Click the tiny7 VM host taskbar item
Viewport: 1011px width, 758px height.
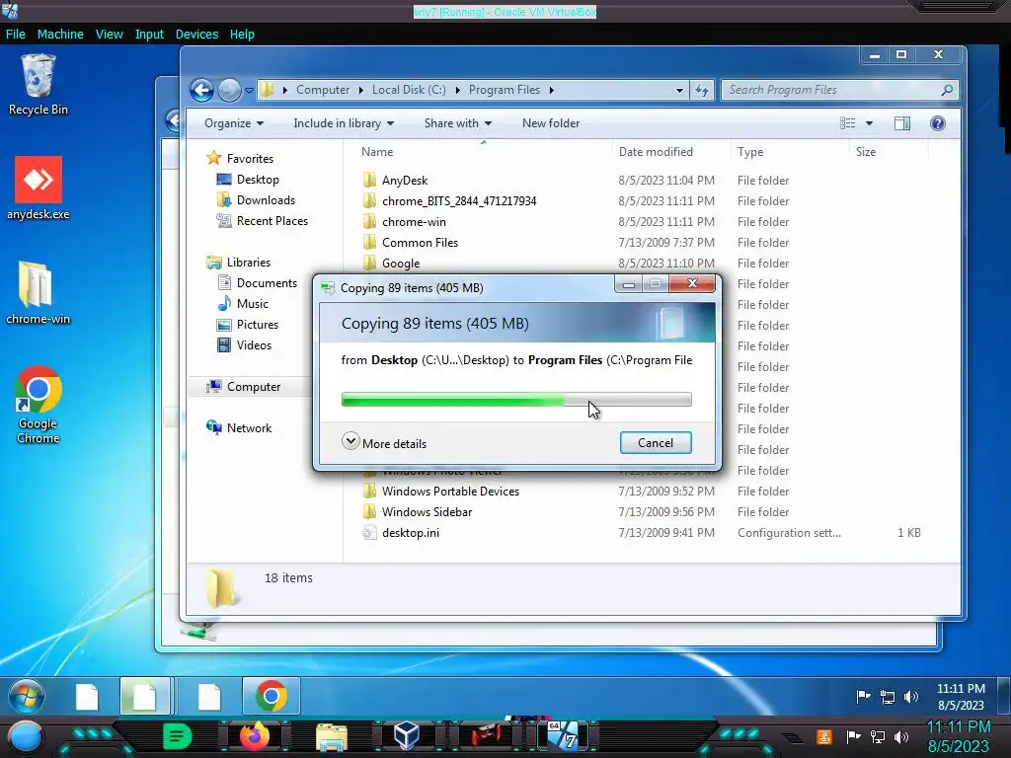564,736
